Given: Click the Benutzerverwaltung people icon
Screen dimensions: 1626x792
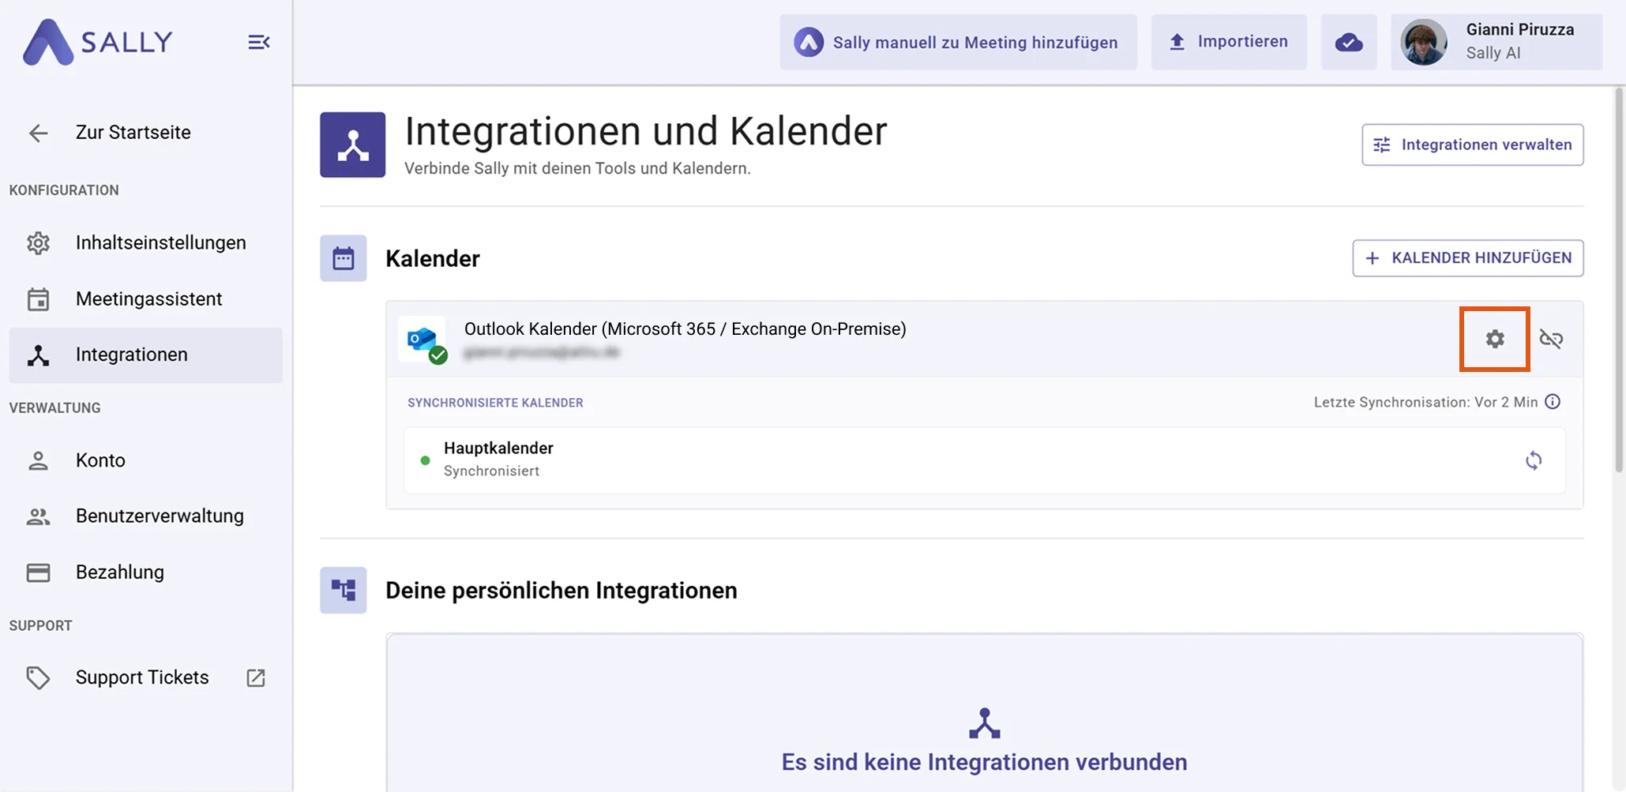Looking at the screenshot, I should click(x=38, y=516).
